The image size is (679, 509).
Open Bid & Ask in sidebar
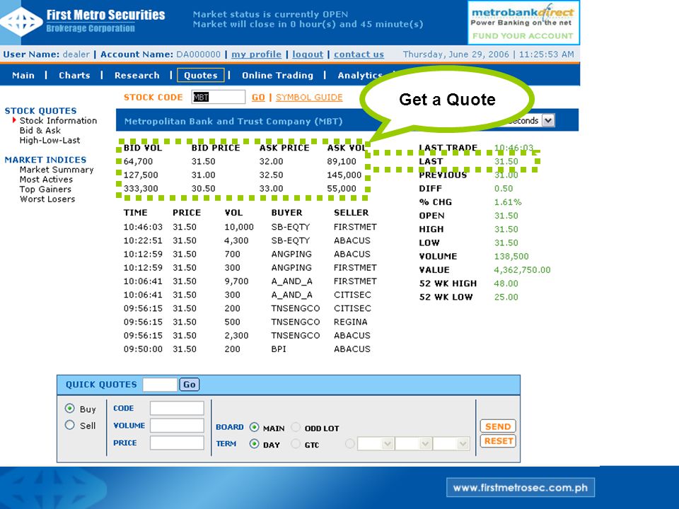(40, 130)
